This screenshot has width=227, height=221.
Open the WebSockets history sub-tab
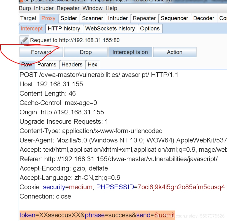tap(110, 29)
